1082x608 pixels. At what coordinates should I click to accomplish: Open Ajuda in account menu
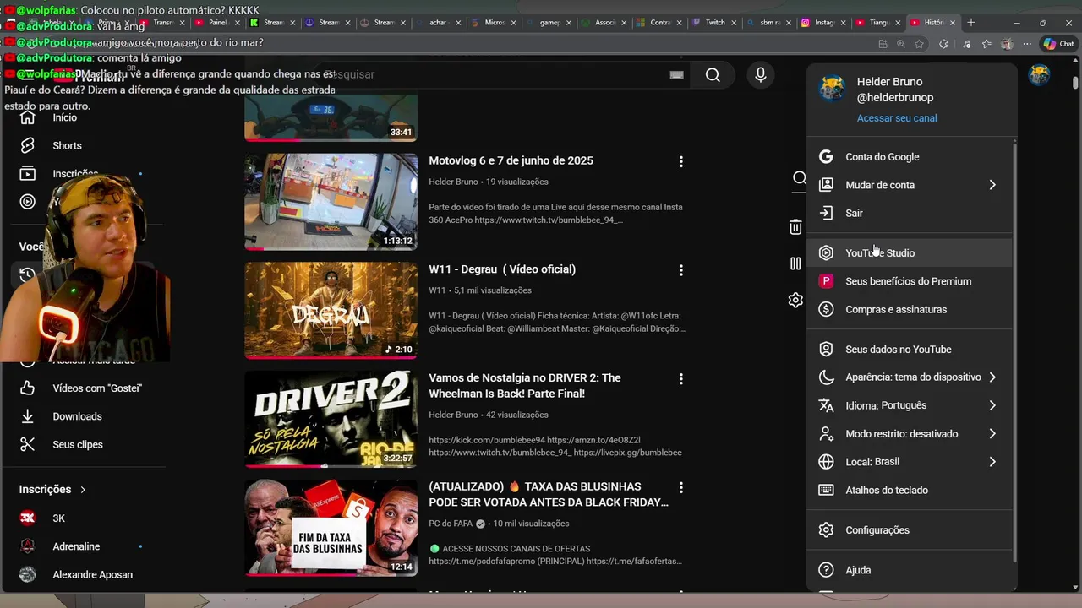[x=910, y=570]
